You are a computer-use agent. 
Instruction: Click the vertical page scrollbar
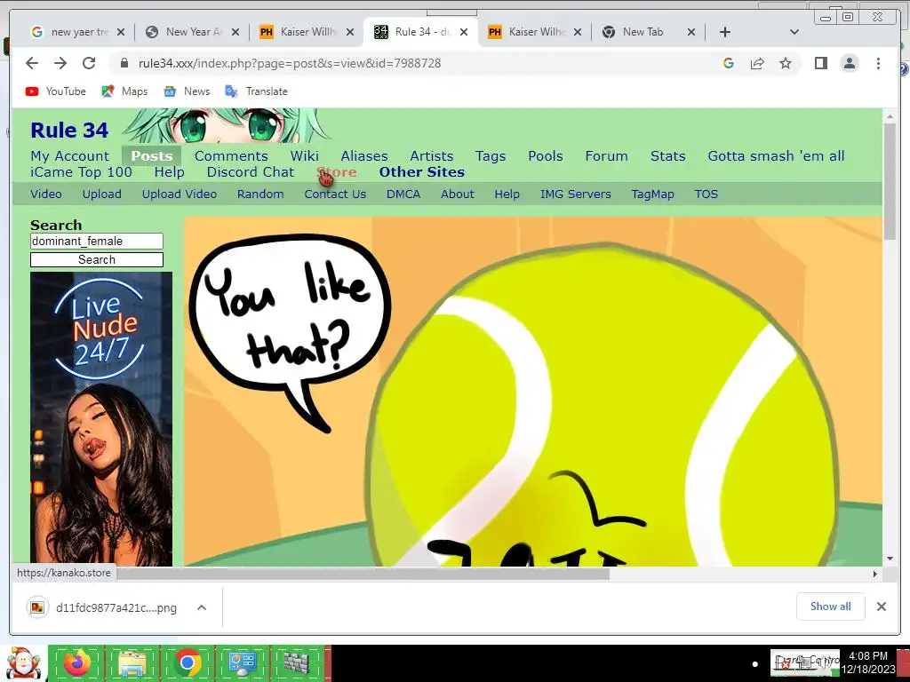(x=890, y=181)
